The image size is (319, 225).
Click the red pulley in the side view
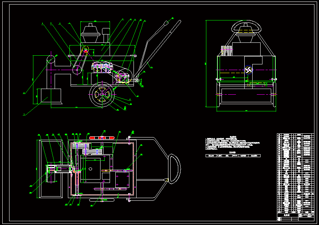tap(85, 50)
